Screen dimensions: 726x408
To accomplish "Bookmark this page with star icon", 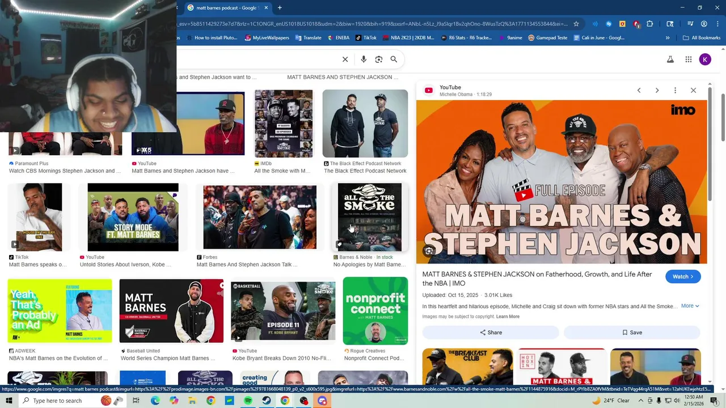I will (x=576, y=24).
